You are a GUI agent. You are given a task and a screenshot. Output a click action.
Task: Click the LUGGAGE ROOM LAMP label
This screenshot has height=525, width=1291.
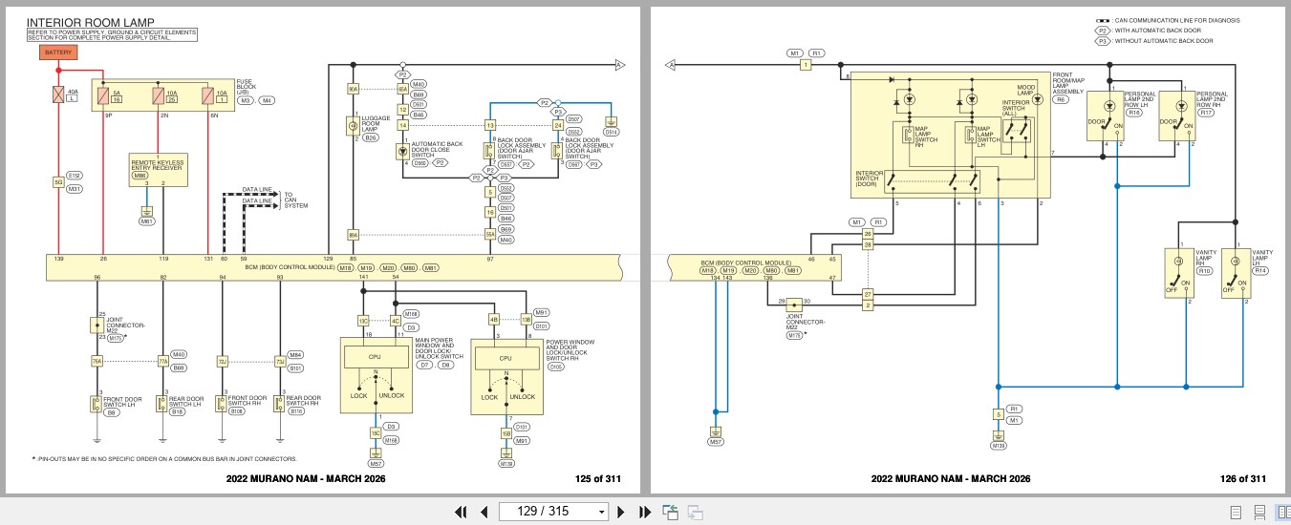374,123
